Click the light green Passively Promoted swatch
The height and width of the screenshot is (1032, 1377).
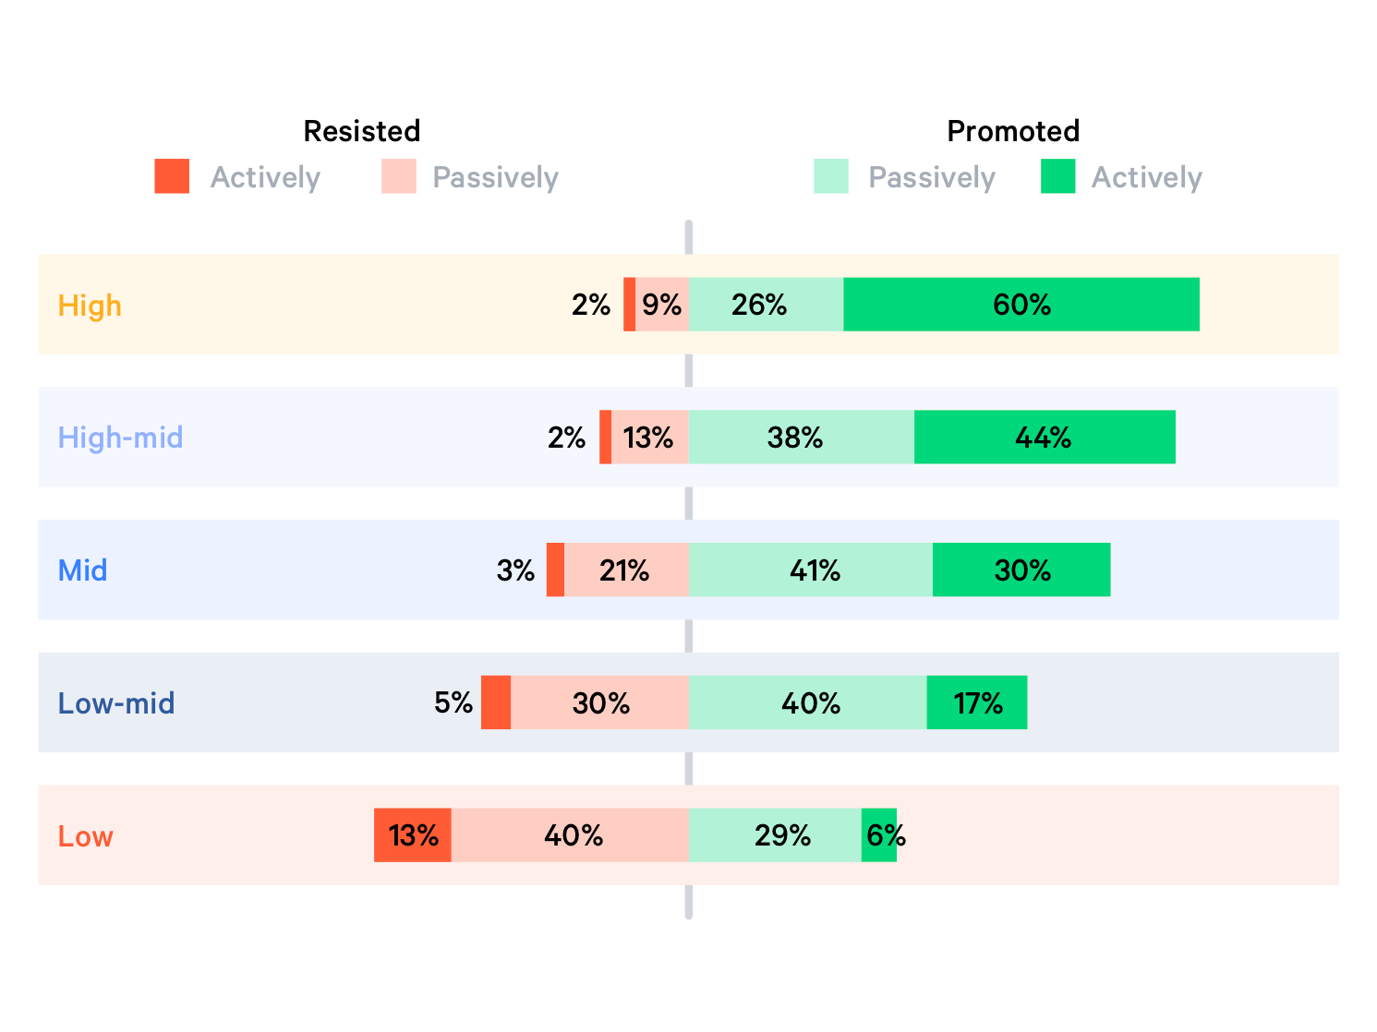point(831,176)
